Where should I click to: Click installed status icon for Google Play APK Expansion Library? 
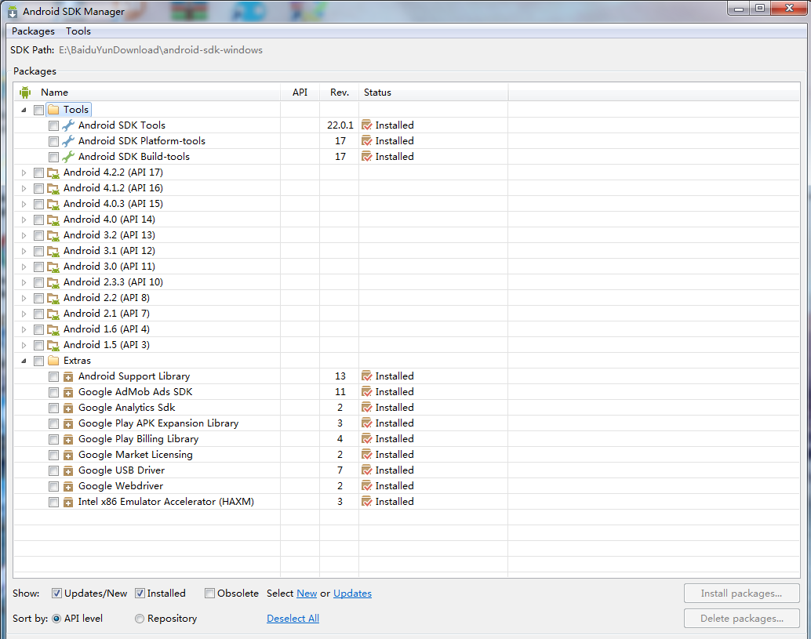[367, 423]
